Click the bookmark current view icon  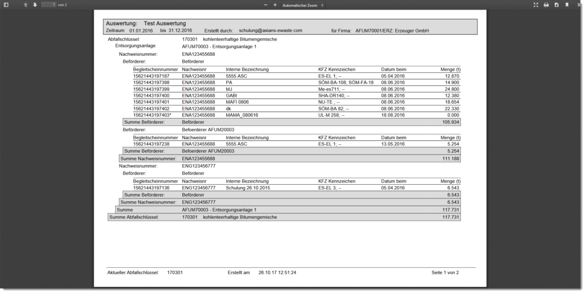click(567, 5)
